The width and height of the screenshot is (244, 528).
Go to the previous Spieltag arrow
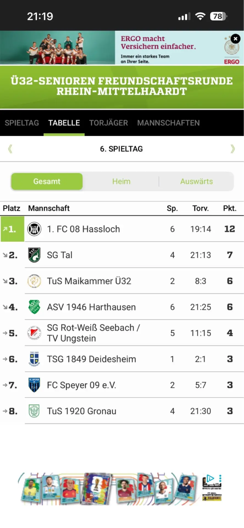click(x=10, y=149)
